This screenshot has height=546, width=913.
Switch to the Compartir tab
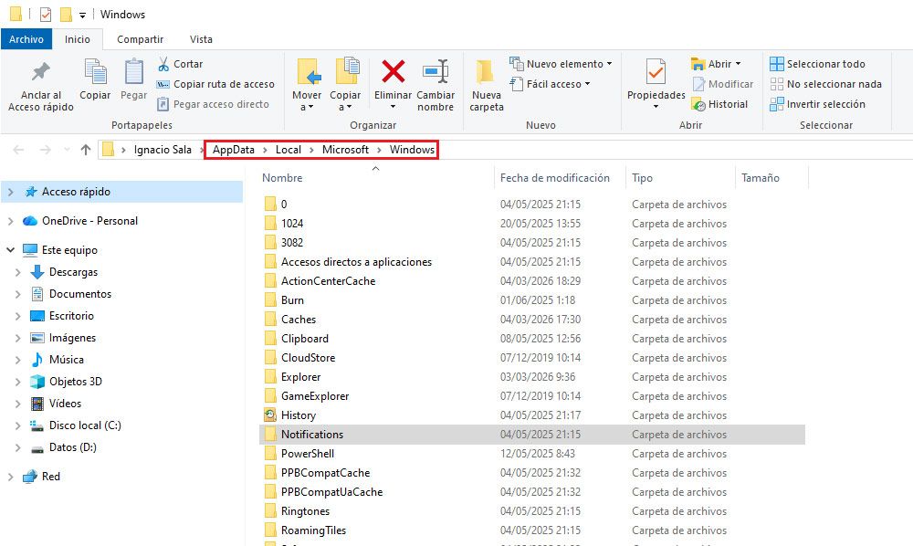[140, 39]
